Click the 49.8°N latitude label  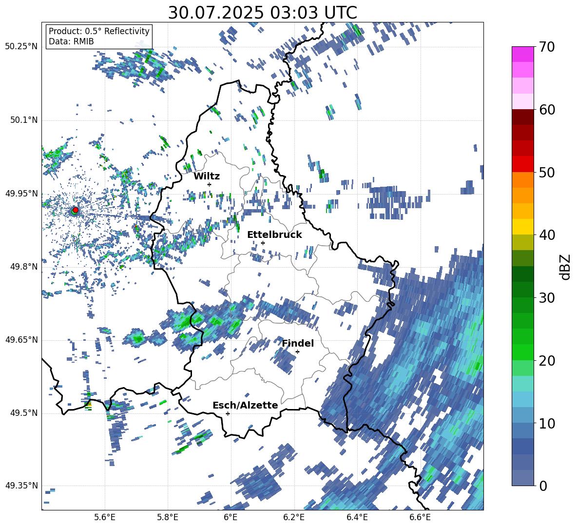(24, 267)
